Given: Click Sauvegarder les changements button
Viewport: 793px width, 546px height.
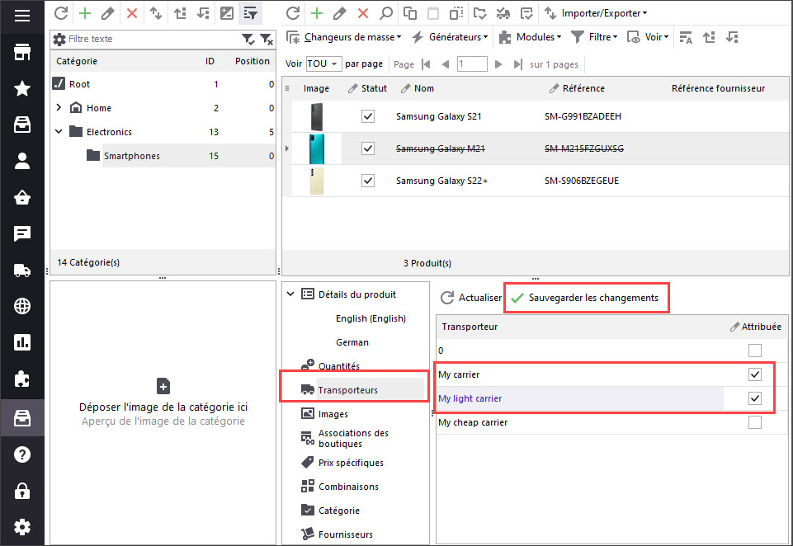Looking at the screenshot, I should [585, 298].
